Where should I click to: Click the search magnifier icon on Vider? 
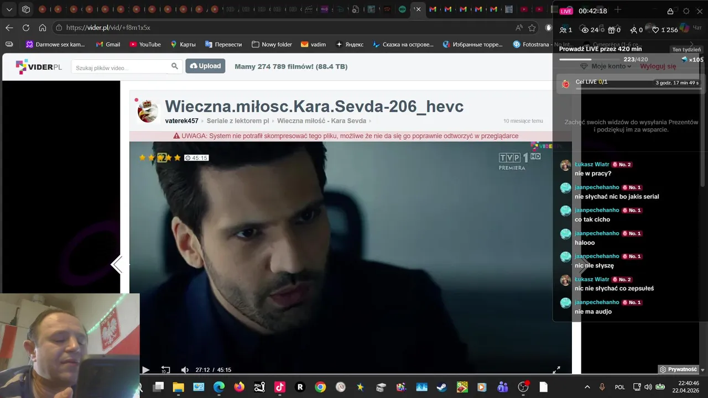[175, 66]
